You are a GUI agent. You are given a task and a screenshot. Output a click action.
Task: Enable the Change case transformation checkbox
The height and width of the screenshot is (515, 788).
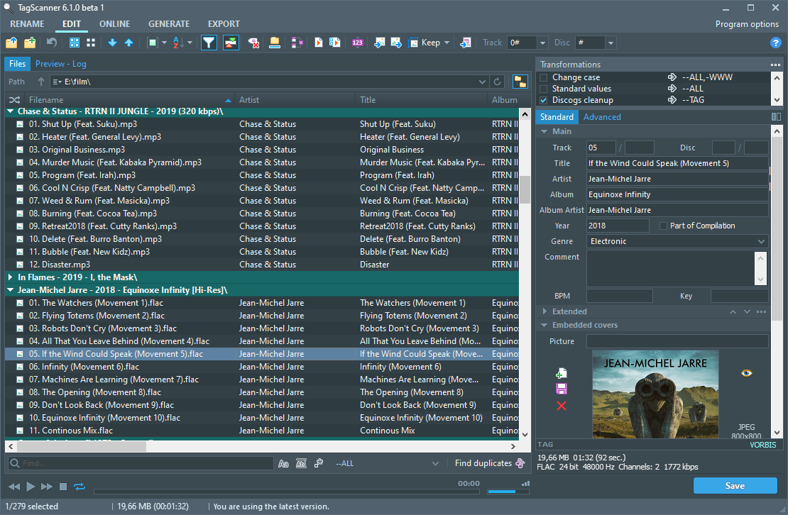543,77
